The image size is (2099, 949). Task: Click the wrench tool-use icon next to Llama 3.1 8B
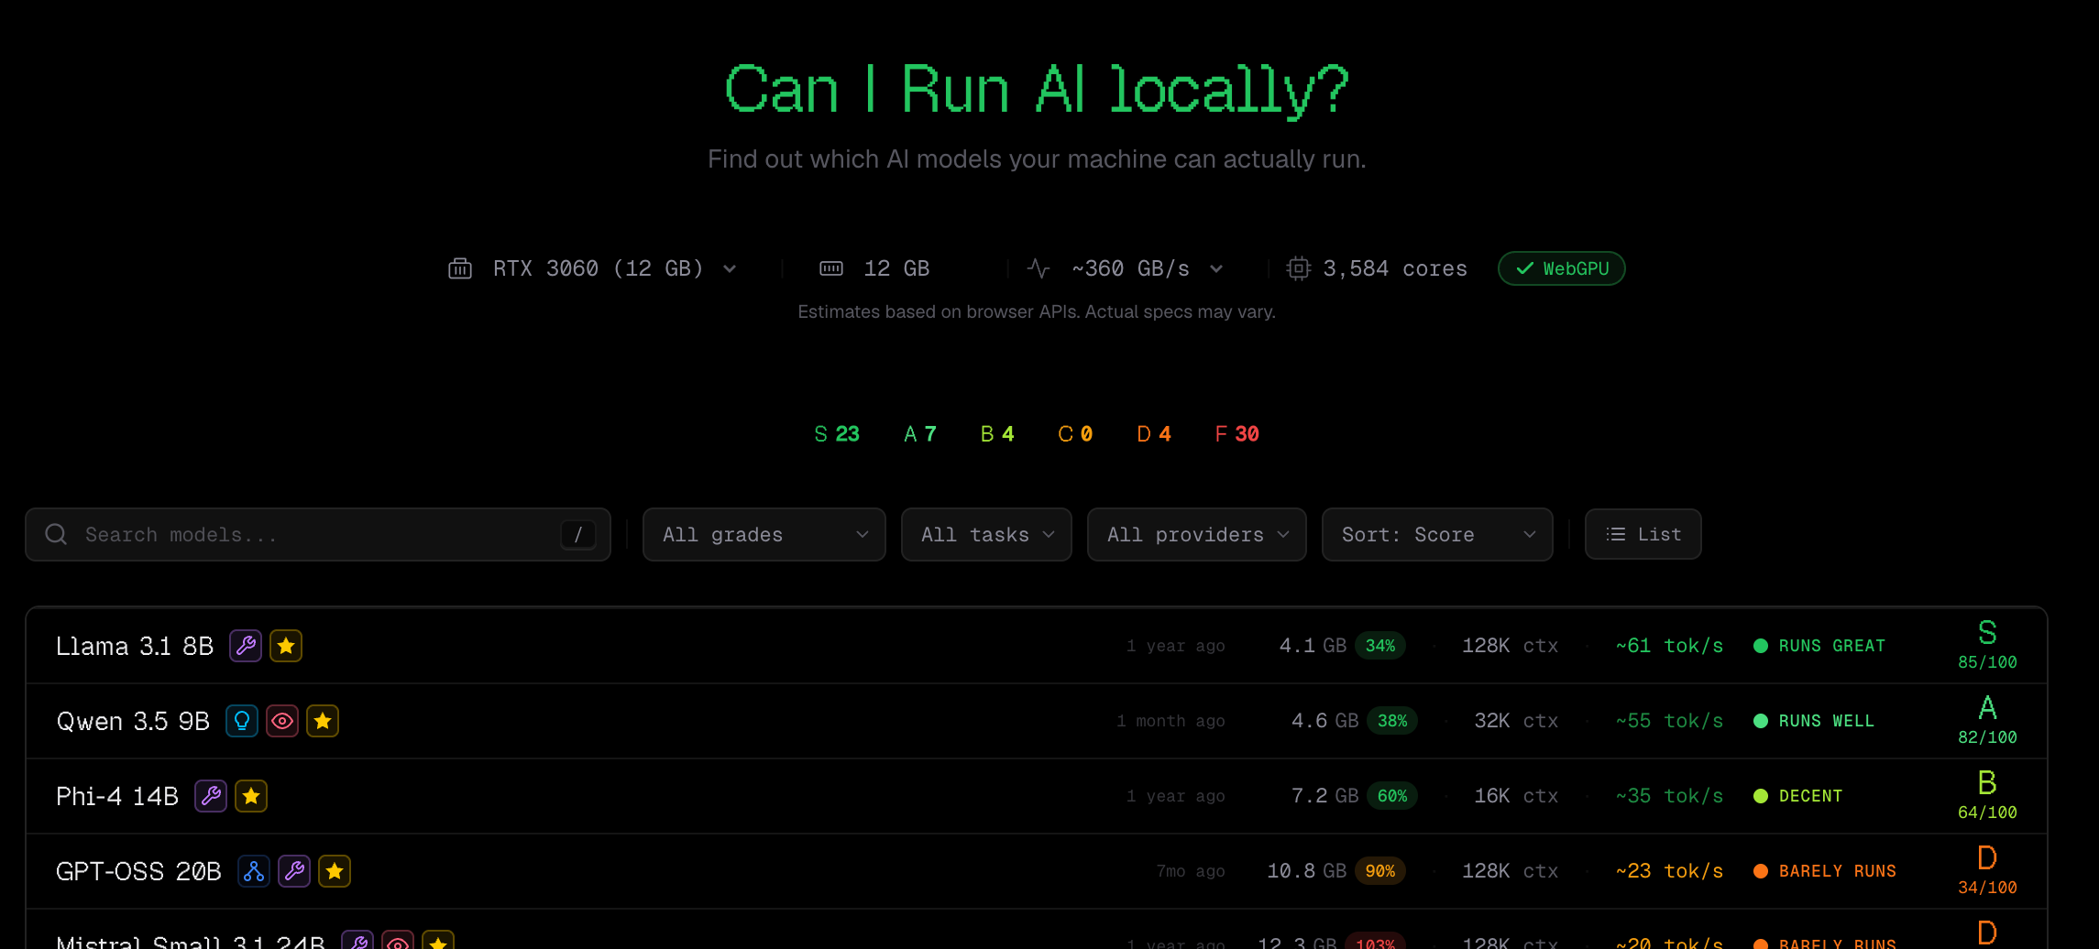[246, 646]
